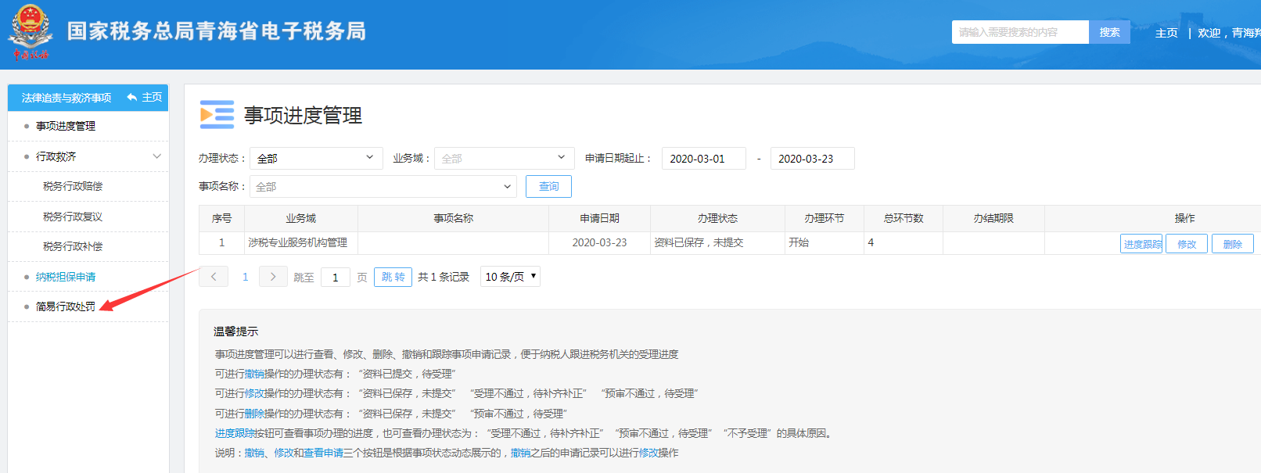This screenshot has height=473, width=1261.
Task: Open the 业务域 dropdown
Action: point(505,158)
